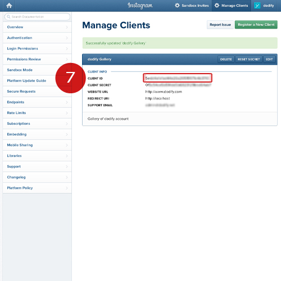Click the 'Gallery of dodify account' description
Viewport: 281px width, 281px height.
point(108,119)
